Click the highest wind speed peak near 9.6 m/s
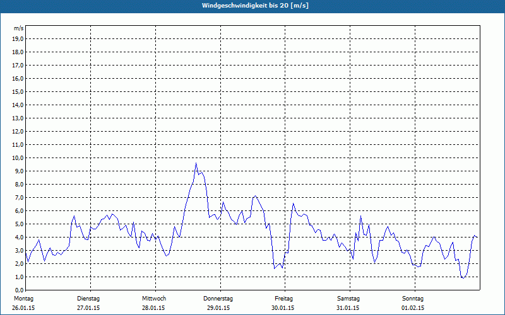 pos(196,163)
